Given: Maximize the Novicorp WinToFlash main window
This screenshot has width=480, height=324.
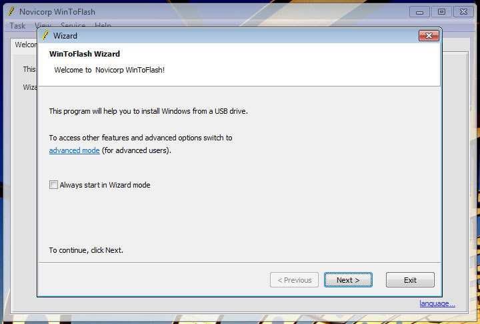Looking at the screenshot, I should click(441, 12).
